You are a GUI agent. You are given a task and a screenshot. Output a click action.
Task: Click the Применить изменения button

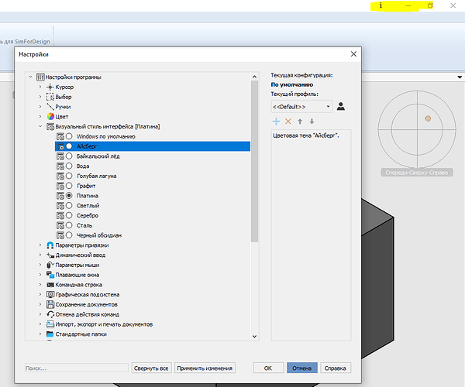(205, 368)
